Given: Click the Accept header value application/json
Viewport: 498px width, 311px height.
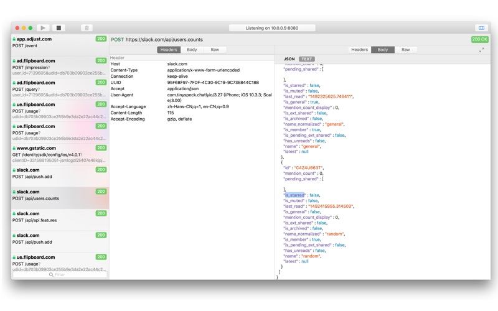Looking at the screenshot, I should pyautogui.click(x=183, y=89).
